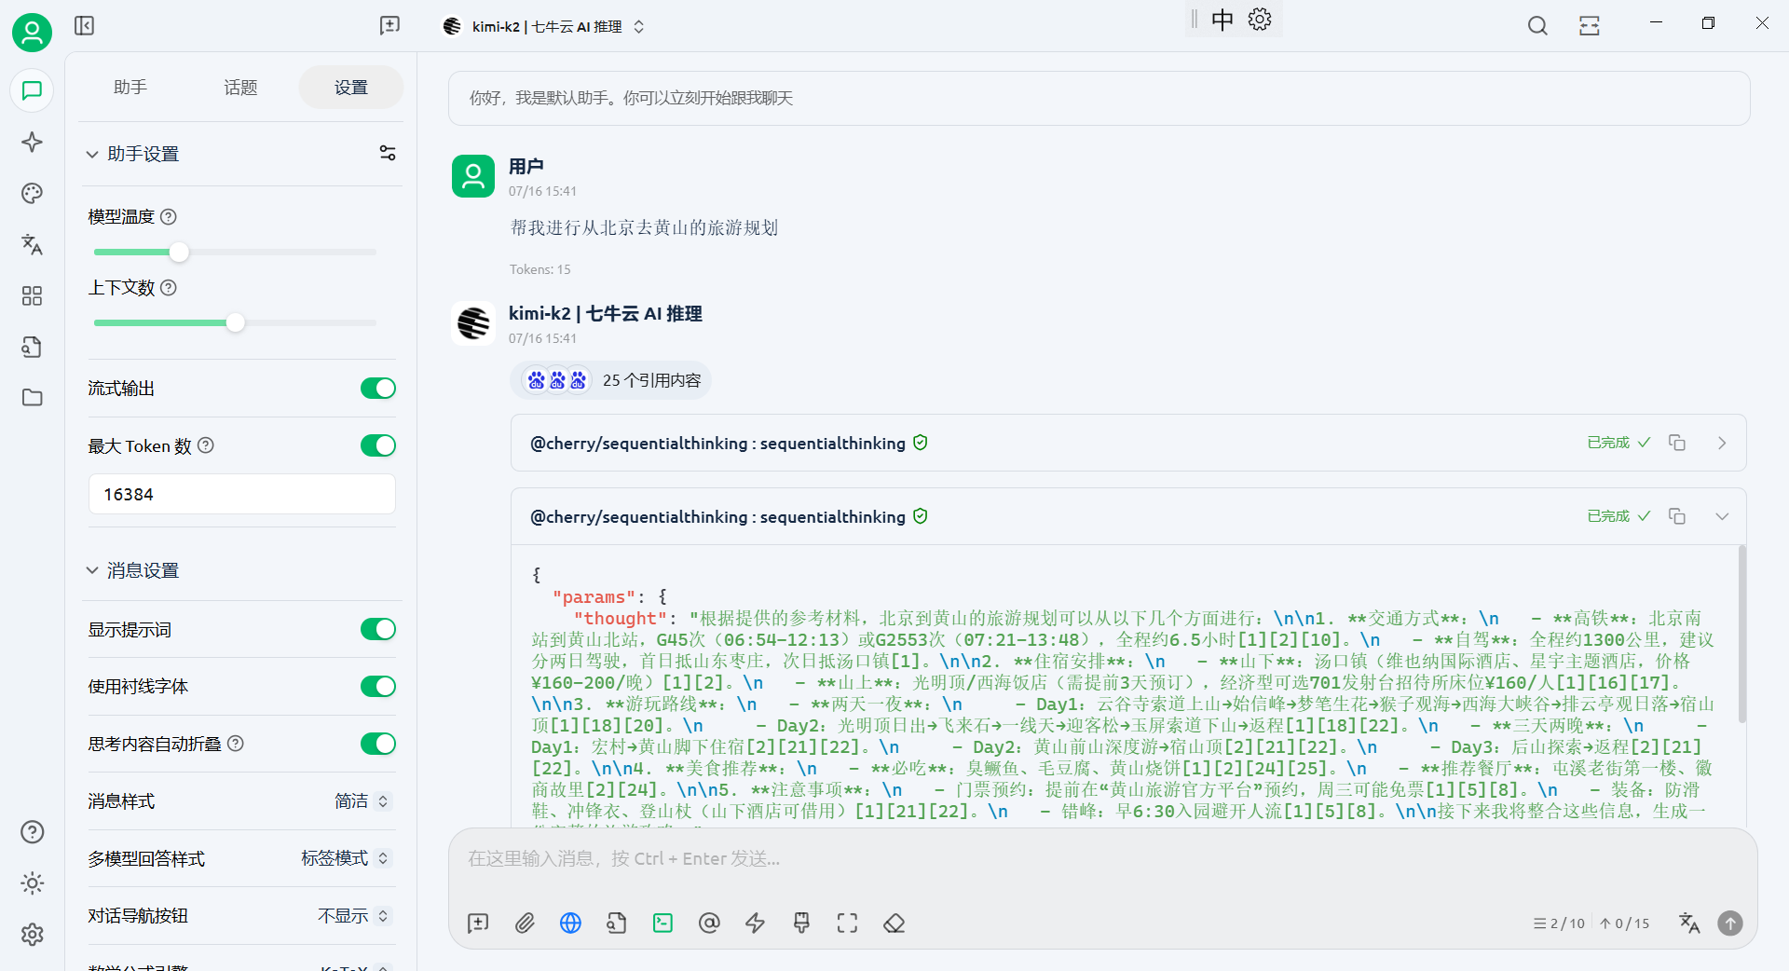Open the translate icon in left sidebar
The image size is (1789, 971).
click(32, 244)
